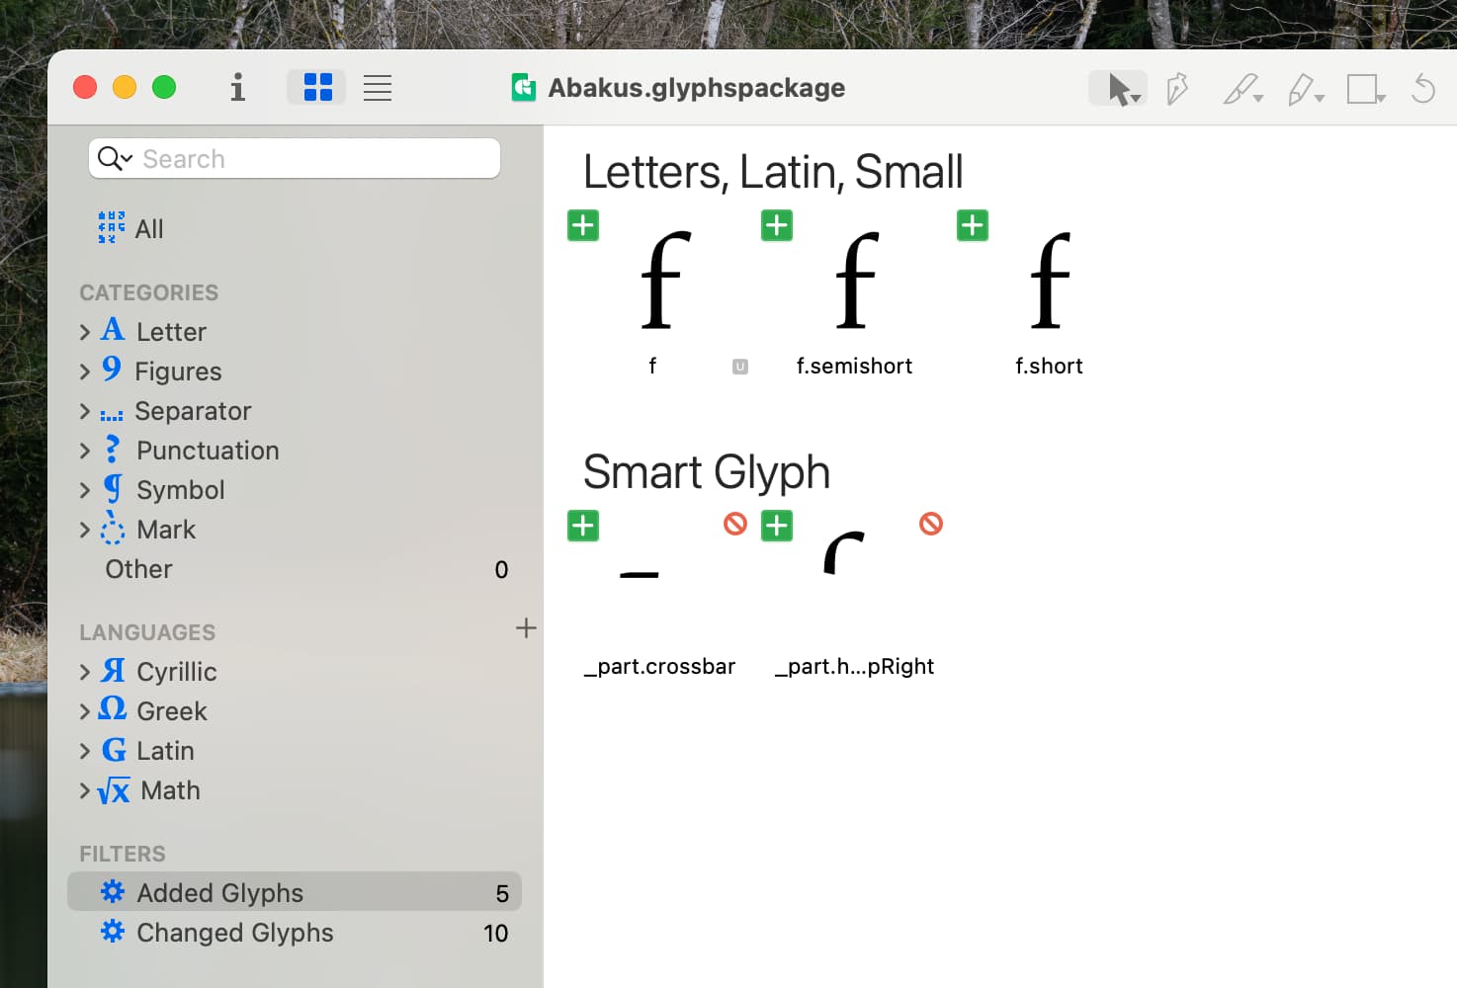Screen dimensions: 1457x988
Task: Open the search options magnifier dropdown
Action: [115, 159]
